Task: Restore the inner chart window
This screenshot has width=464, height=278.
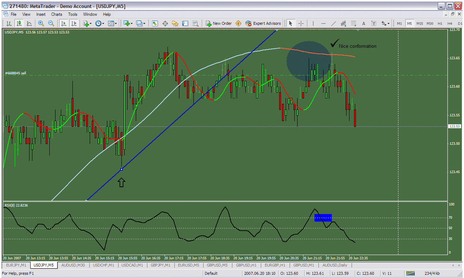Action: coord(452,14)
